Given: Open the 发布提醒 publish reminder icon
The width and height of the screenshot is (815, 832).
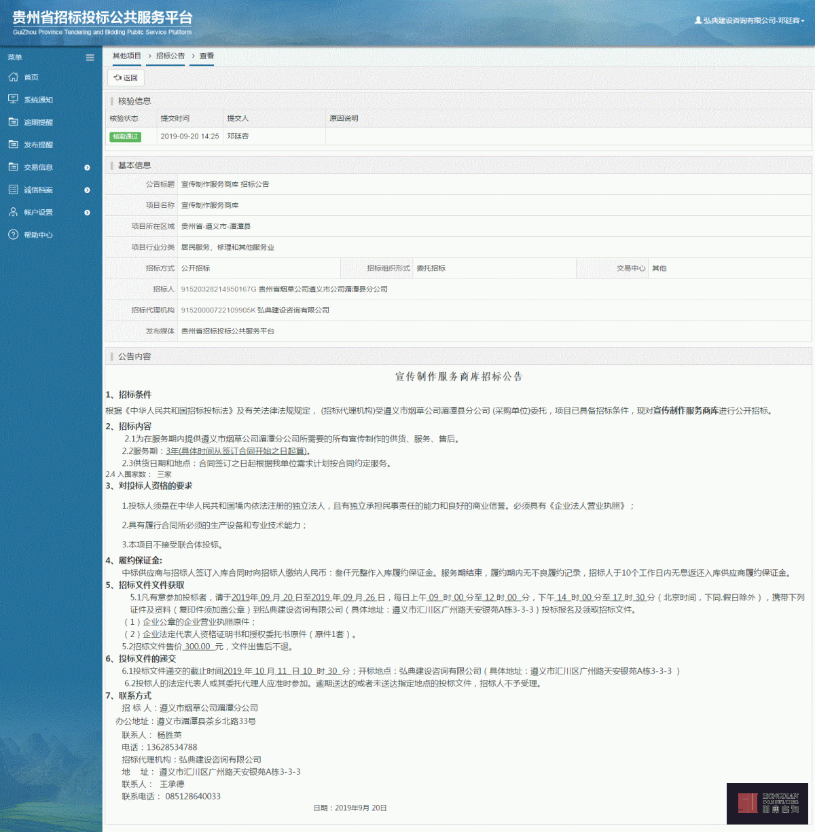Looking at the screenshot, I should (12, 145).
